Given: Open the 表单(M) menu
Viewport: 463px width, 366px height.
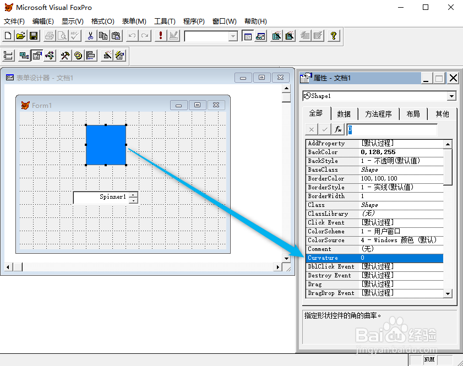Looking at the screenshot, I should pyautogui.click(x=134, y=21).
